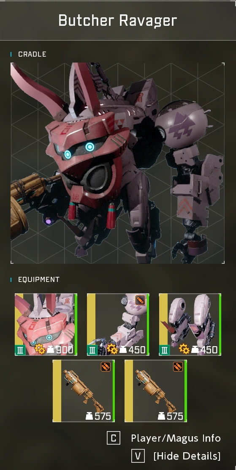Viewport: 236px width, 470px height.
Task: Click the tier III badge on arm slot
Action: tap(92, 350)
